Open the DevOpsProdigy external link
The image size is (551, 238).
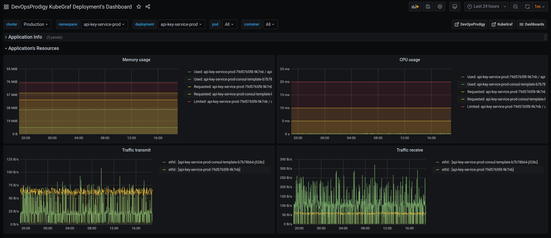[x=470, y=24]
